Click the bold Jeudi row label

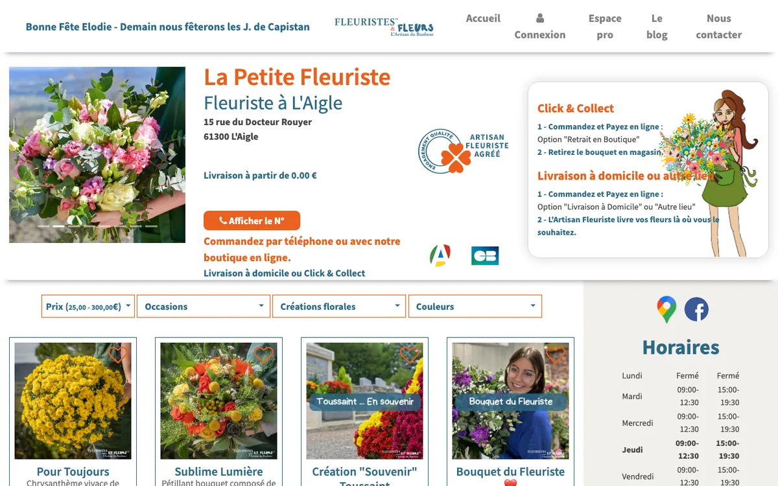point(632,449)
